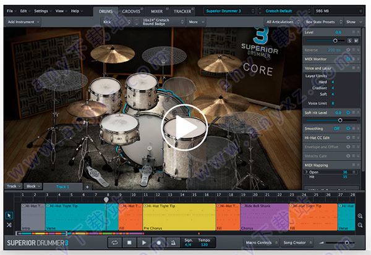Open the All Articulations dropdown

click(283, 22)
